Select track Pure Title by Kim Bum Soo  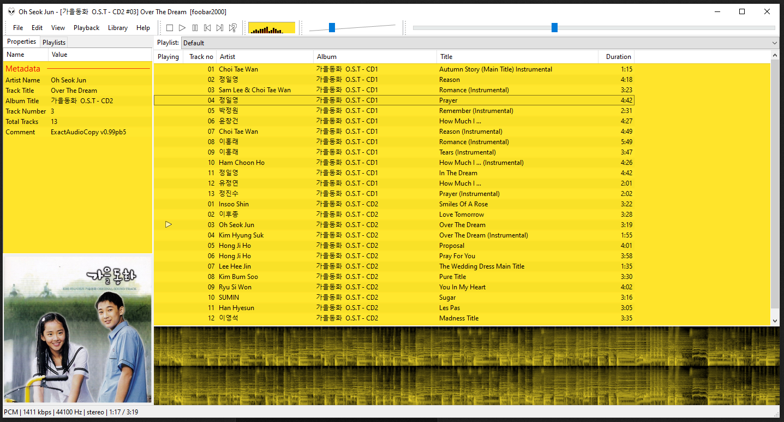tap(394, 277)
